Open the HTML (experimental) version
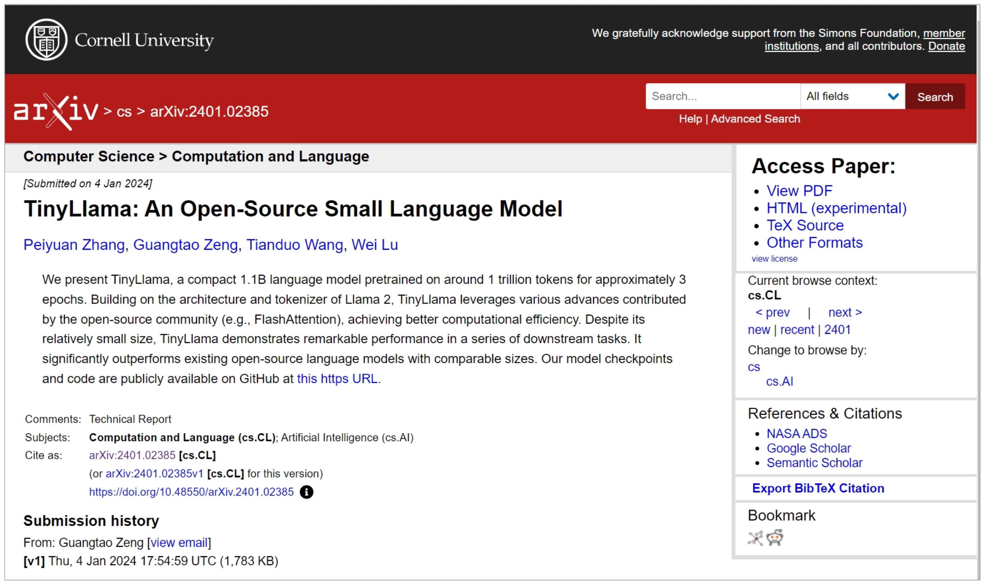The height and width of the screenshot is (582, 982). pyautogui.click(x=837, y=208)
